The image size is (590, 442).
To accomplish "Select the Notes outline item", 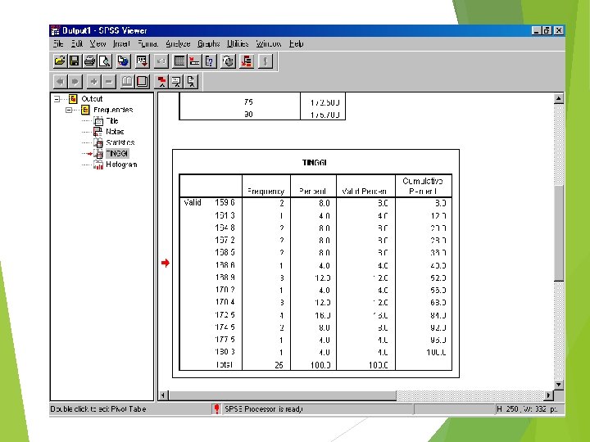I will click(x=115, y=132).
